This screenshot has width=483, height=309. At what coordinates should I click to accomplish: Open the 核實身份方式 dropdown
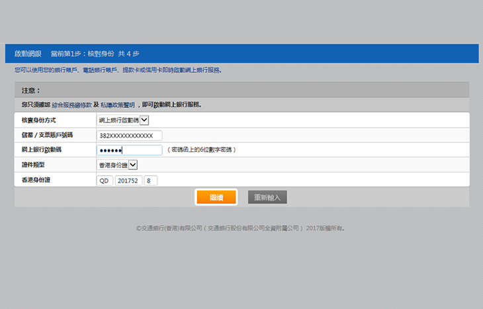(x=123, y=120)
